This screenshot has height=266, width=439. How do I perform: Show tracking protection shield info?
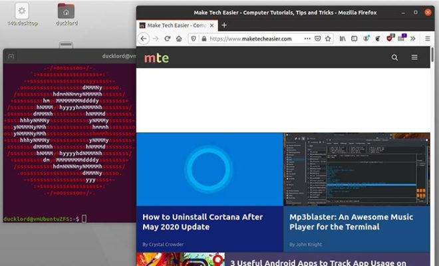coord(194,39)
